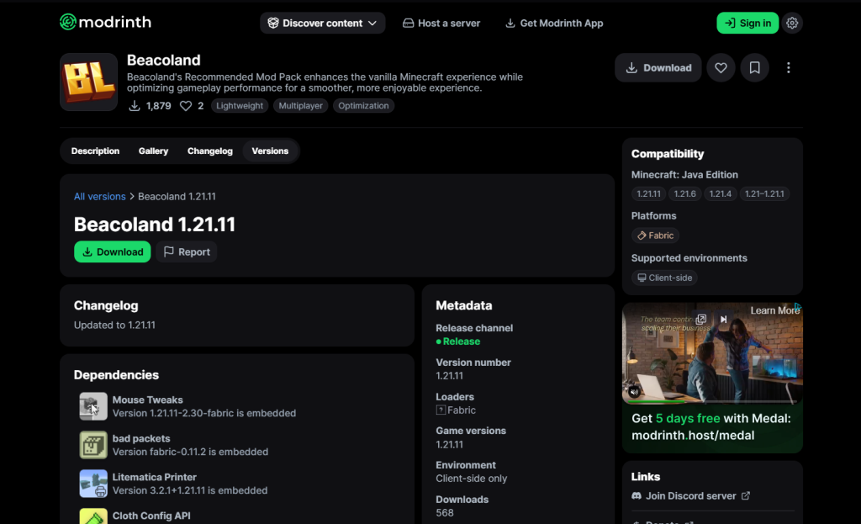This screenshot has height=524, width=861.
Task: Select the Client-side environment badge
Action: 664,278
